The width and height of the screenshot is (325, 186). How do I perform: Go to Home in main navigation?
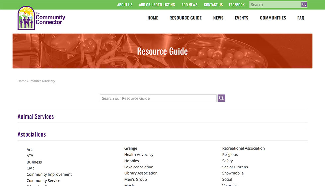pos(153,18)
